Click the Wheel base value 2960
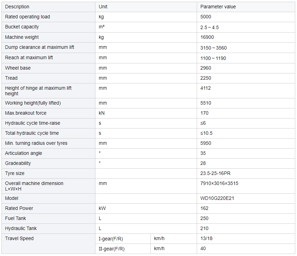297x256 pixels. click(206, 68)
